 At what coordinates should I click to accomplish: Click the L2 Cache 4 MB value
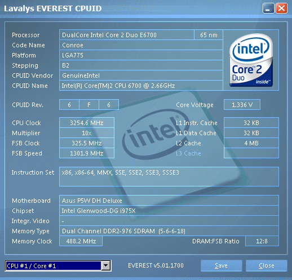coord(251,143)
